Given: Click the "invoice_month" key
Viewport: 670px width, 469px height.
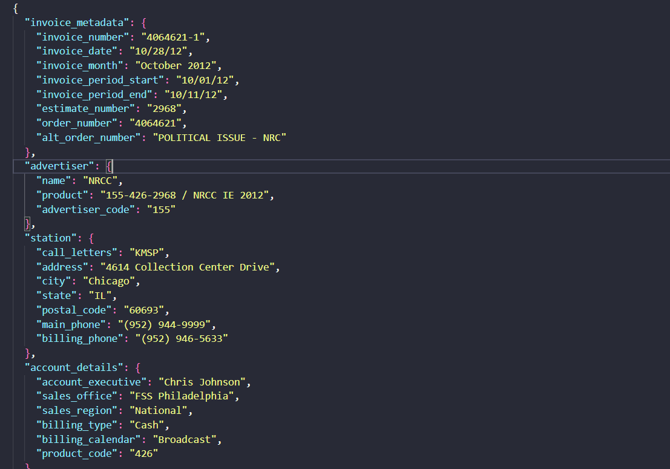Looking at the screenshot, I should (80, 66).
